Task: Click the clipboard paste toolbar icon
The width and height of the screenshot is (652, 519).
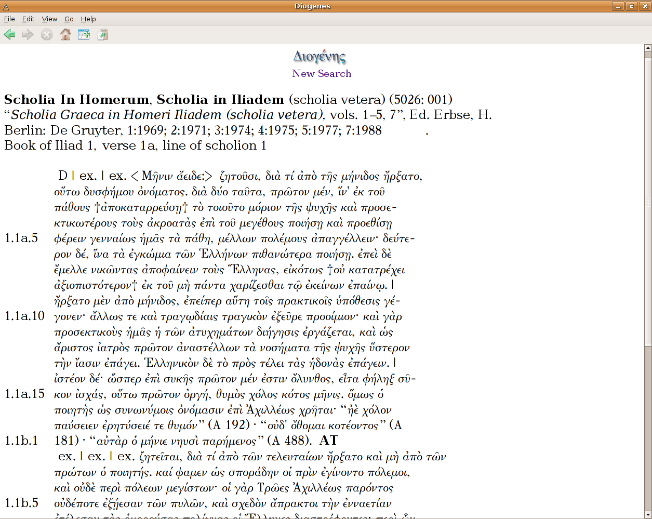Action: (x=103, y=35)
